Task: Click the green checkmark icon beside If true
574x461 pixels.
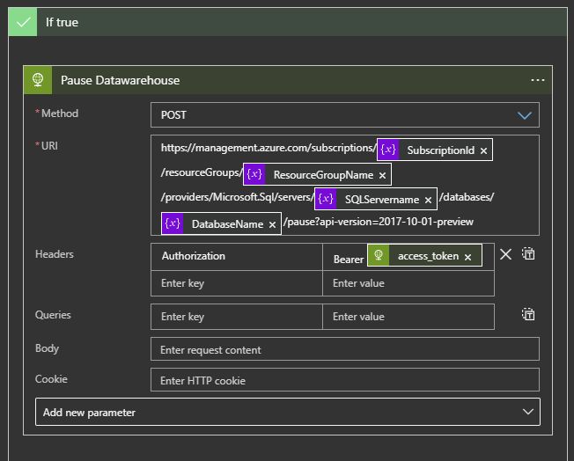Action: [23, 22]
